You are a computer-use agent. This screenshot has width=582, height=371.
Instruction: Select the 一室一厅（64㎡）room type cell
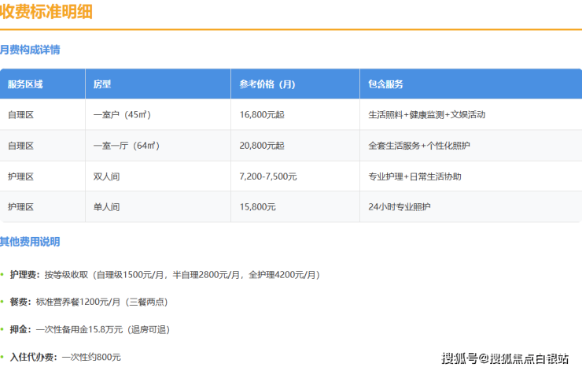click(x=126, y=146)
